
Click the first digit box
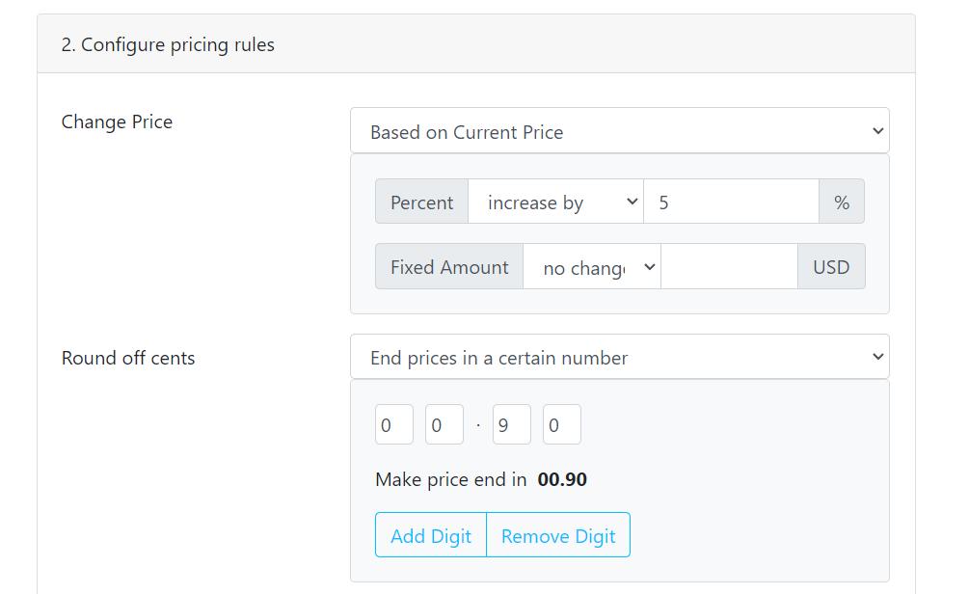click(393, 425)
